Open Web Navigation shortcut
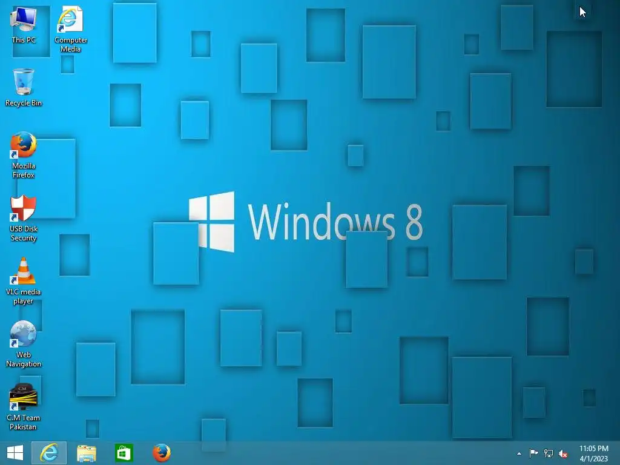The height and width of the screenshot is (465, 620). click(x=24, y=344)
